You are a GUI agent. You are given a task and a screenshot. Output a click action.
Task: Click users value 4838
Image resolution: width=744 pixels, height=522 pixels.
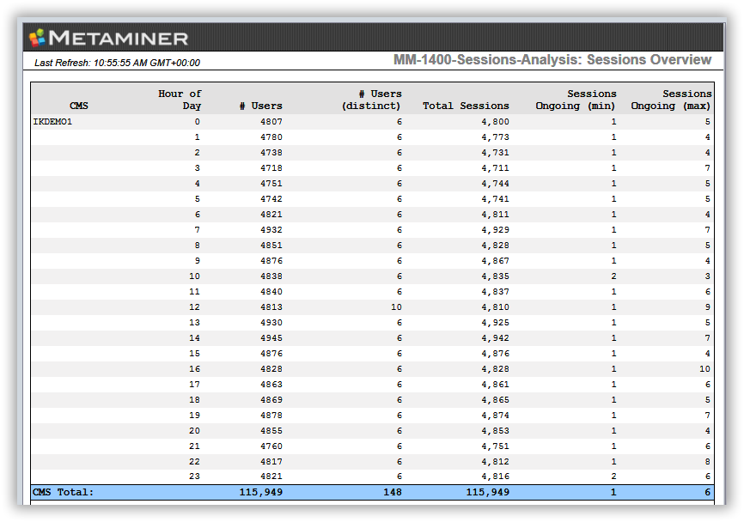click(271, 276)
